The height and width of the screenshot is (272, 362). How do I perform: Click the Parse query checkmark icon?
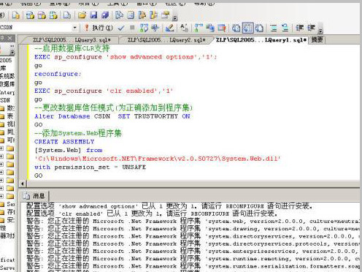(x=121, y=28)
